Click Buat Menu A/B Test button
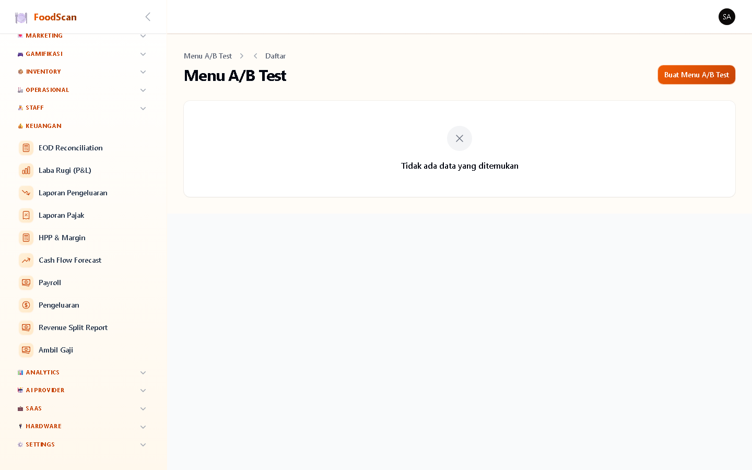The height and width of the screenshot is (470, 752). [x=697, y=75]
